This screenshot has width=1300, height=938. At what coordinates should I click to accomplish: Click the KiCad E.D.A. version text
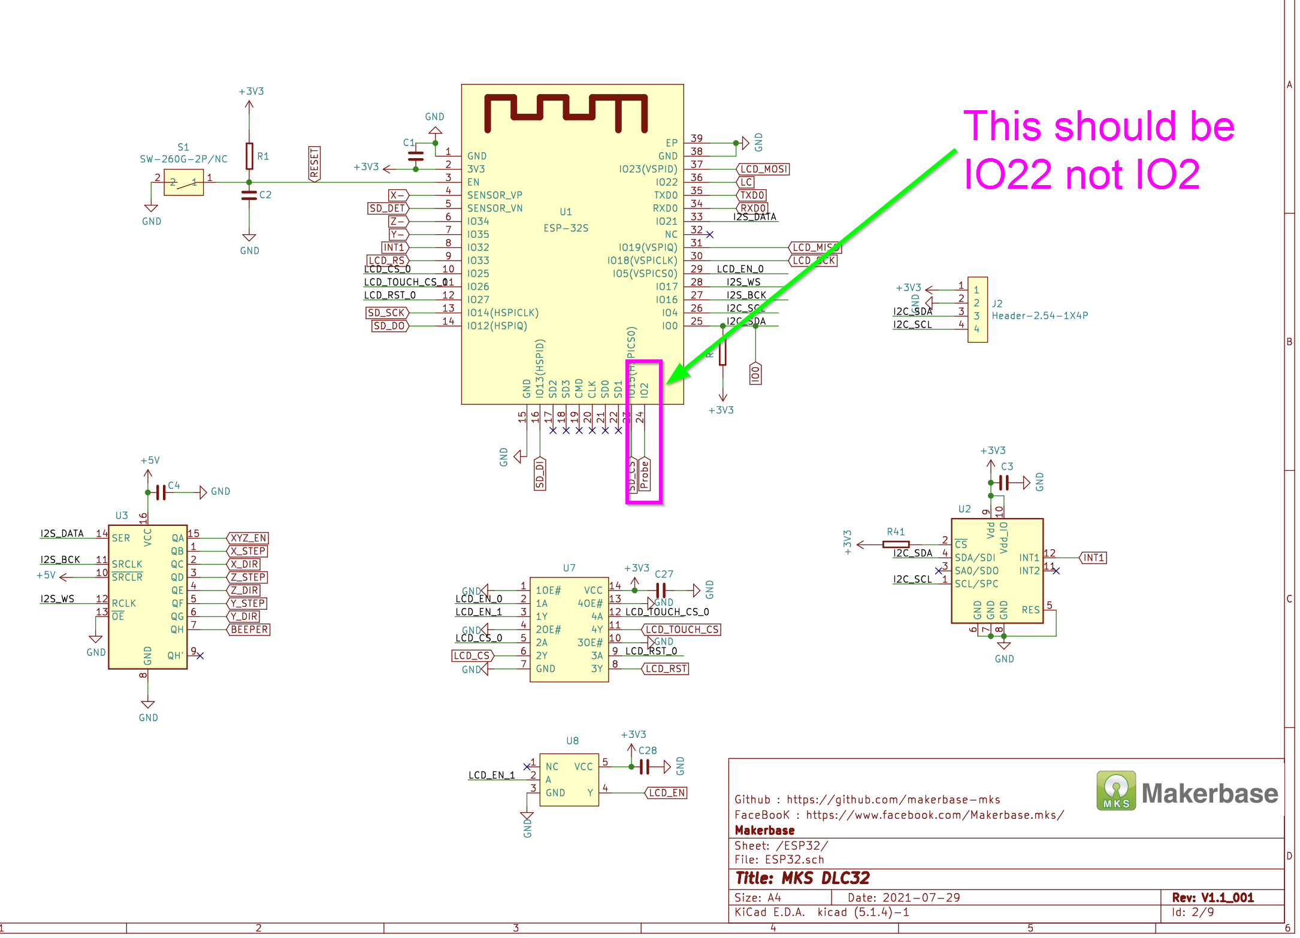pos(822,912)
